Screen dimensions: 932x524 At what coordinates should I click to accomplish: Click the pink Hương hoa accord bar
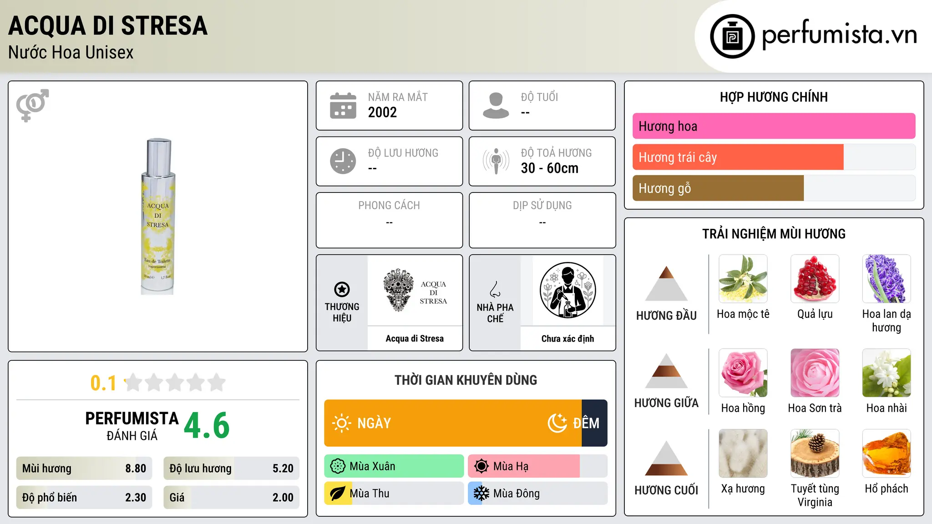point(774,126)
